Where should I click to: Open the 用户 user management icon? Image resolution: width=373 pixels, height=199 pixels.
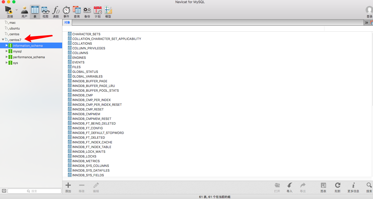click(24, 12)
